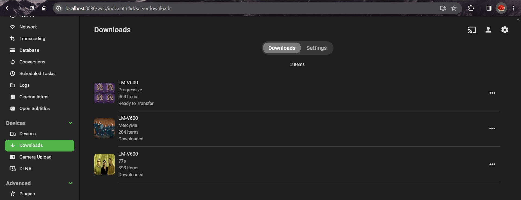Open Camera Upload in the sidebar
521x200 pixels.
coord(35,157)
